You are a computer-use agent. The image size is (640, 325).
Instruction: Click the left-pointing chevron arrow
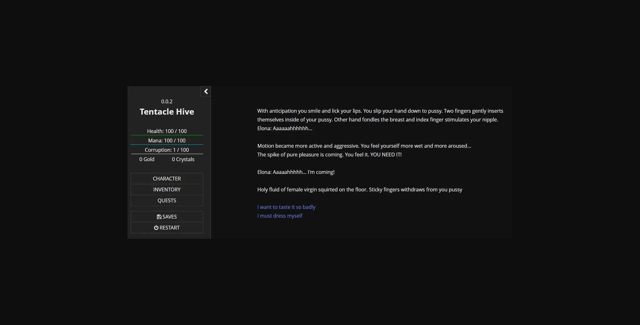(206, 91)
